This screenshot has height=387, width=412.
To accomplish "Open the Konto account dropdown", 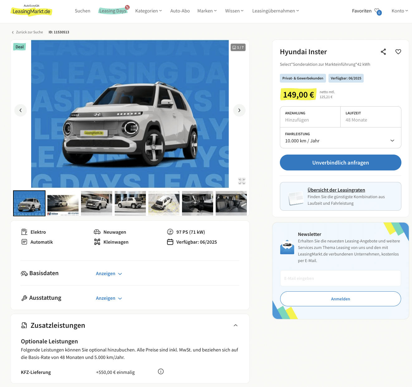I will (x=400, y=11).
